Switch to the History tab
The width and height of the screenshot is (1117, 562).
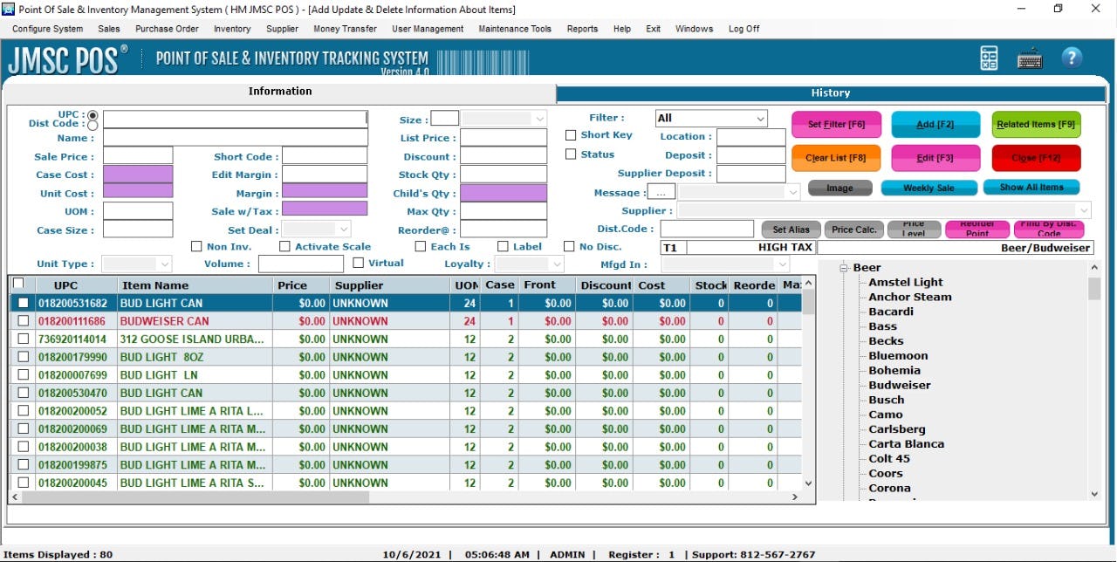tap(829, 92)
